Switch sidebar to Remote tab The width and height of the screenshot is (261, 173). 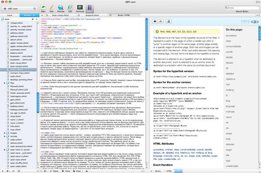coord(30,15)
